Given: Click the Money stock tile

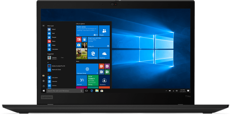Looking at the screenshot, I should pos(93,80).
